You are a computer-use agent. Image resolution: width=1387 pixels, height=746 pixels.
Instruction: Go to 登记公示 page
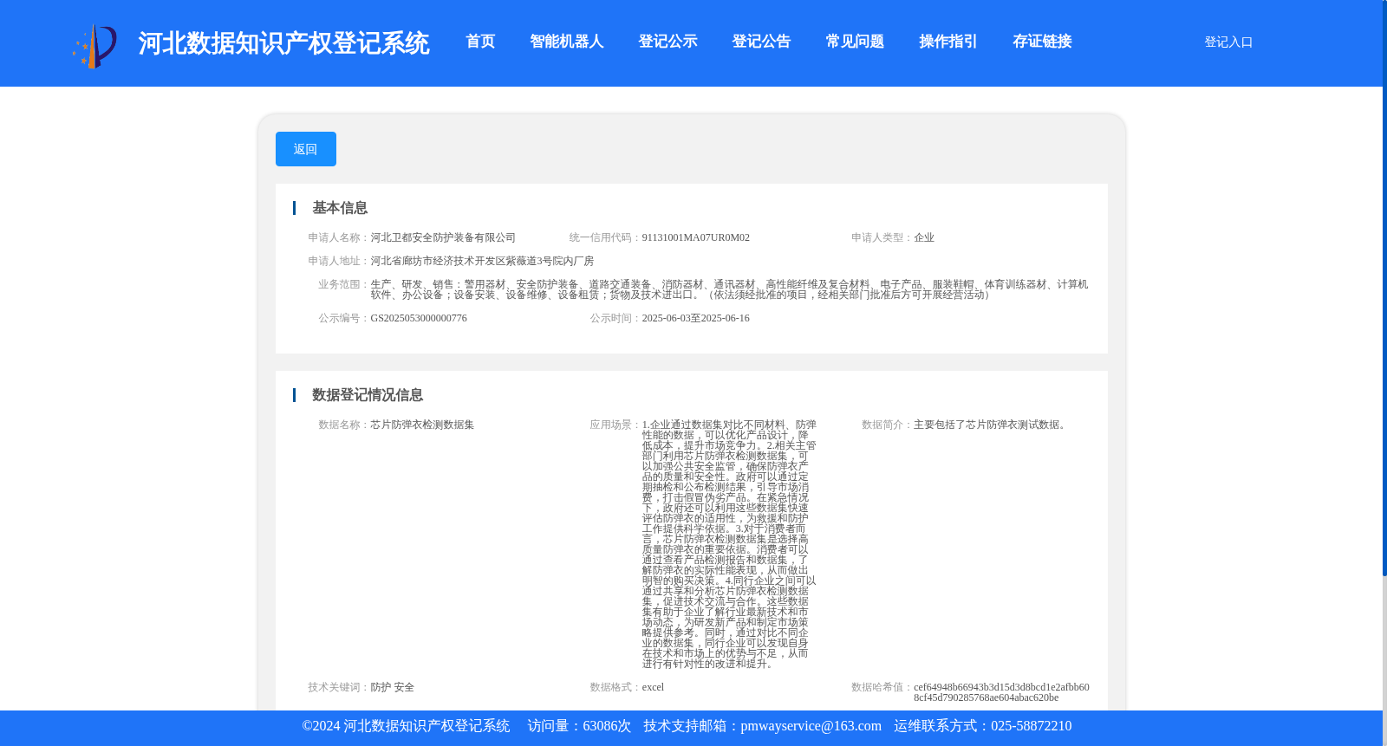pyautogui.click(x=667, y=42)
